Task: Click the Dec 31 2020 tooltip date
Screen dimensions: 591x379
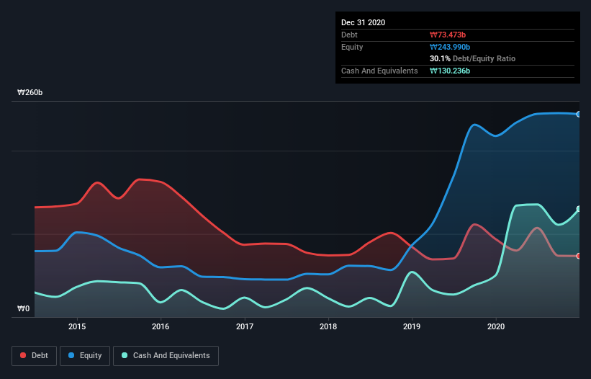Action: pos(363,22)
